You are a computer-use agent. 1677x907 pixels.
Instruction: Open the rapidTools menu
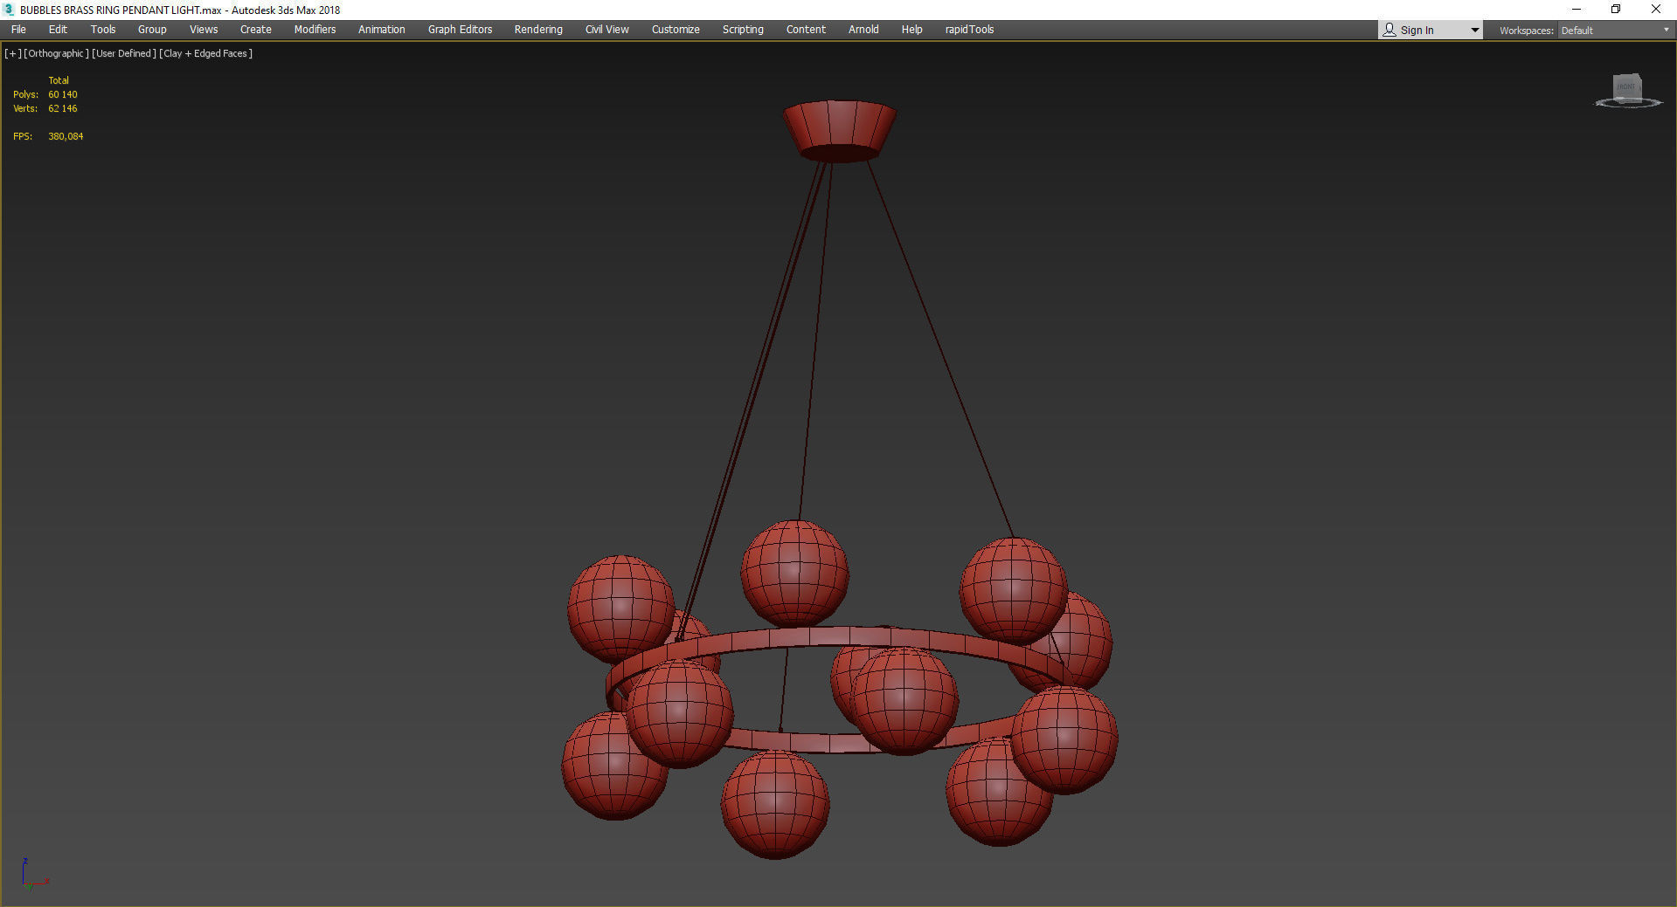point(969,30)
